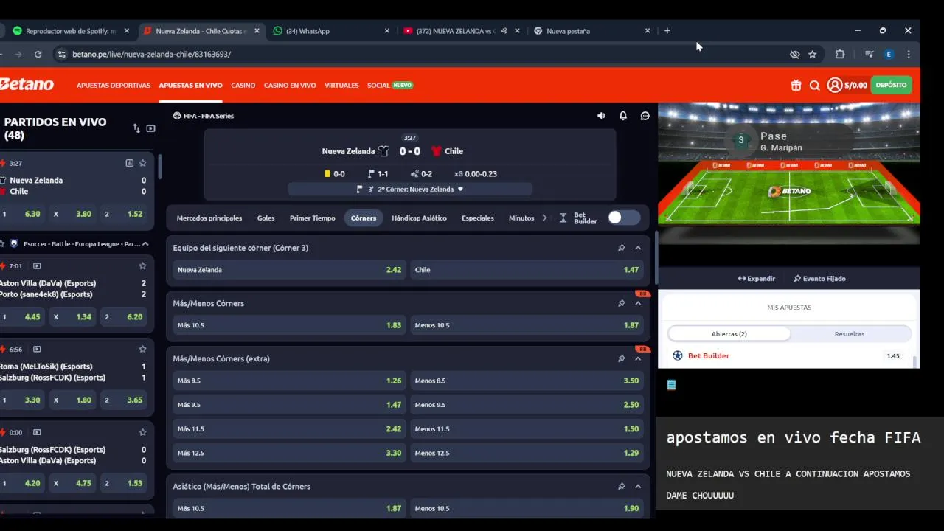Sort live matches arrows icon

point(136,128)
